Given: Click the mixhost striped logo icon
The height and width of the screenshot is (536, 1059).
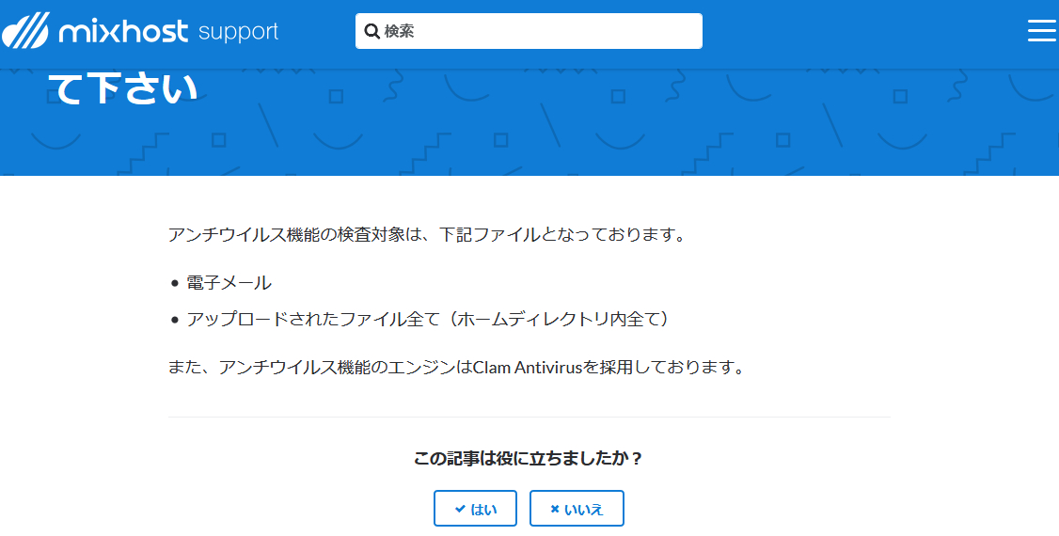Looking at the screenshot, I should click(25, 31).
